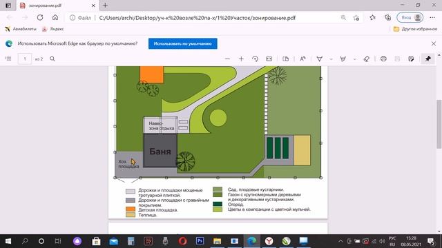Open the page view options
The width and height of the screenshot is (442, 248).
285,59
